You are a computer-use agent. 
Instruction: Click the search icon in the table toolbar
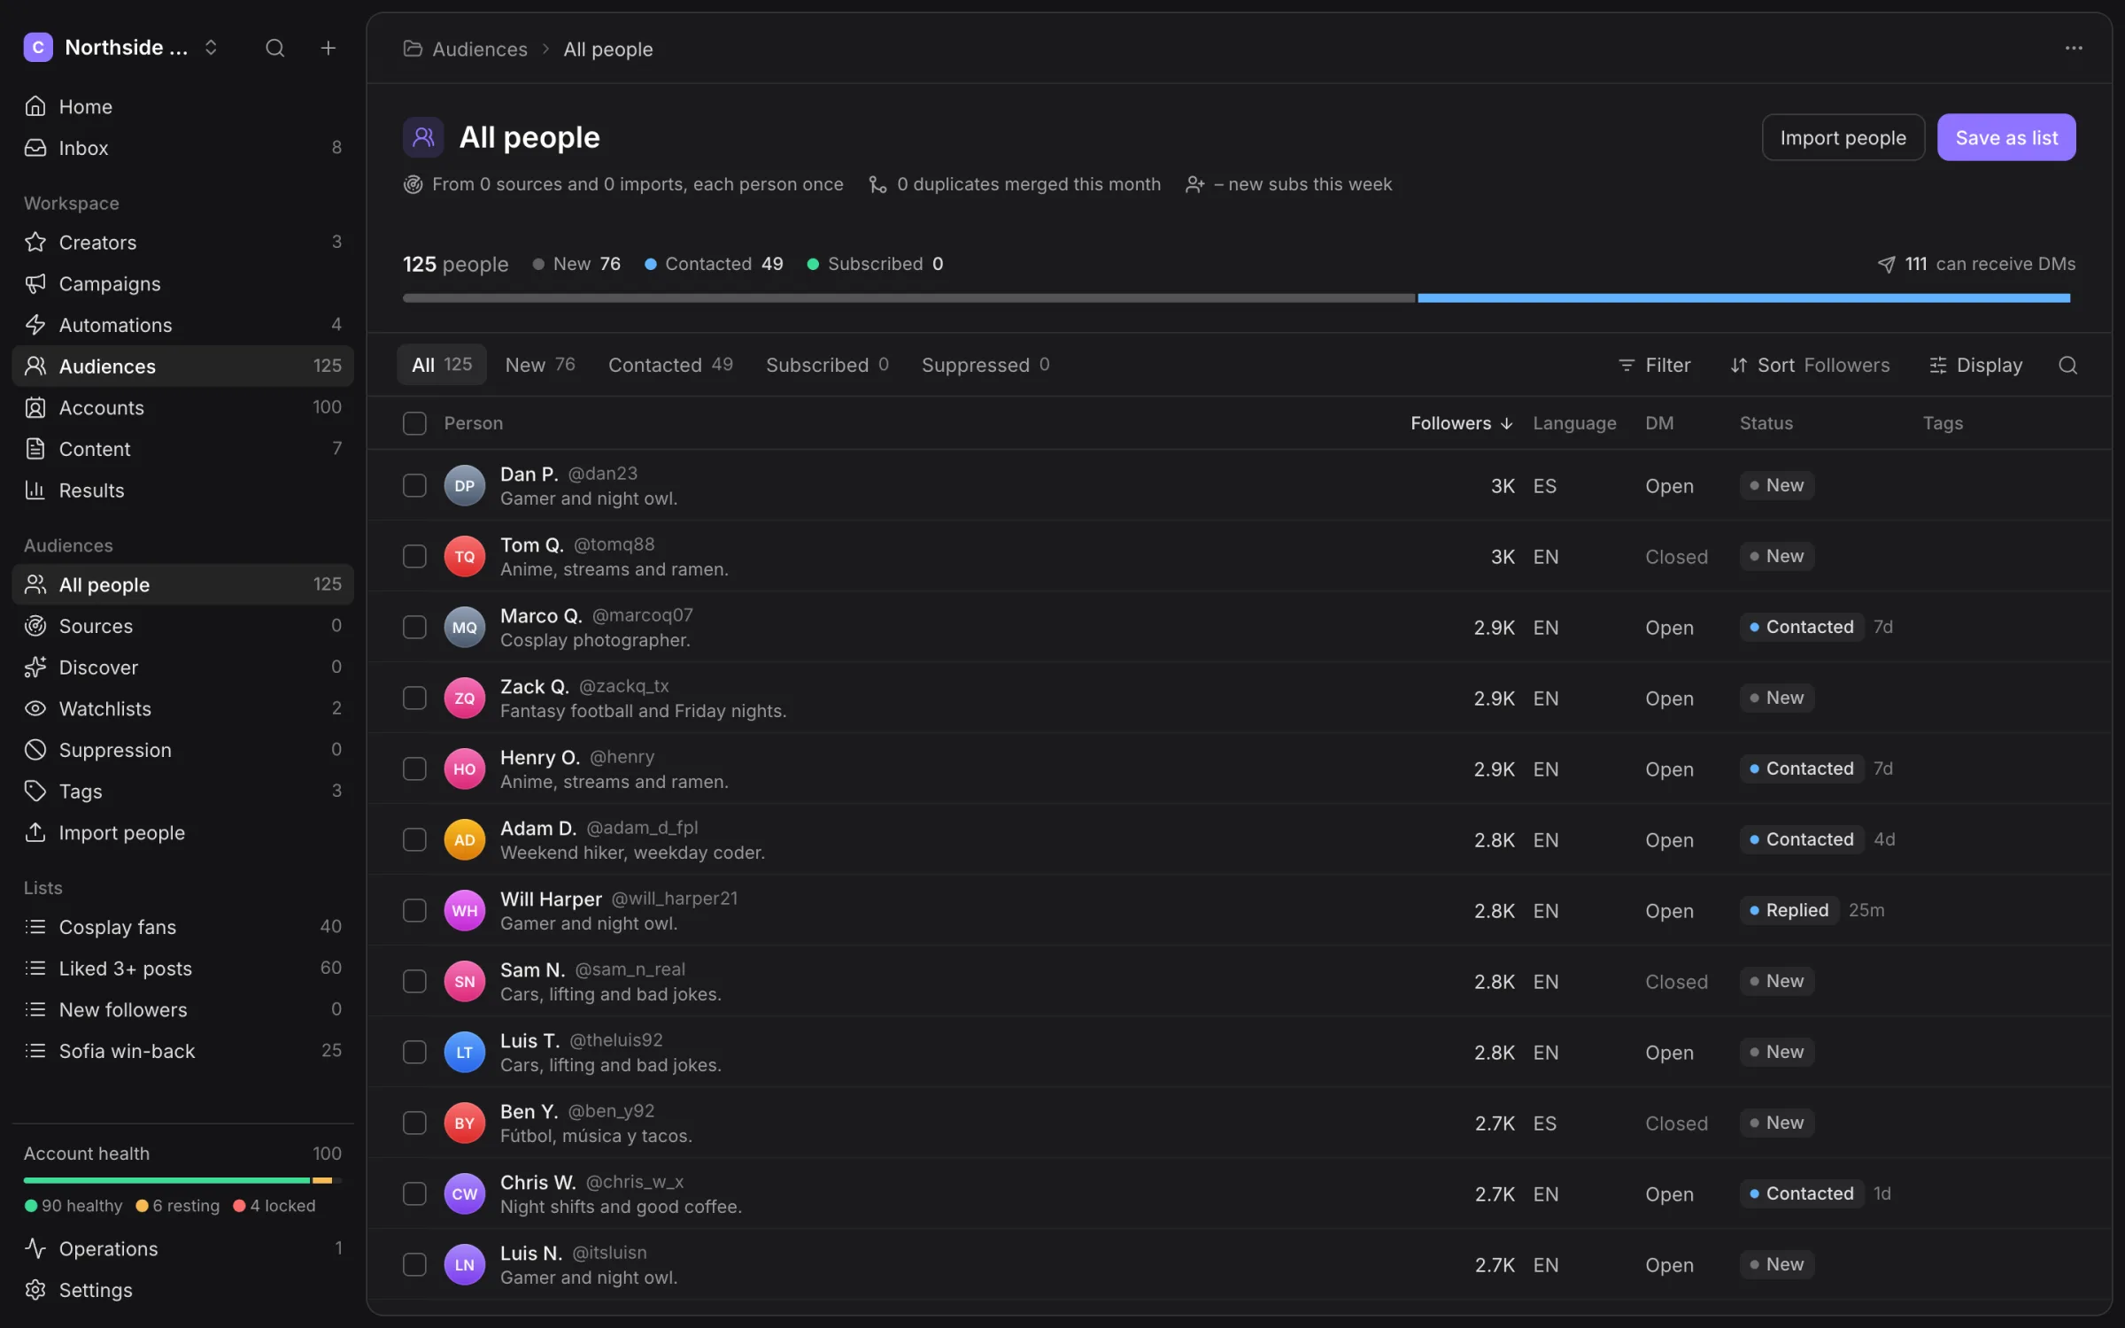coord(2067,365)
